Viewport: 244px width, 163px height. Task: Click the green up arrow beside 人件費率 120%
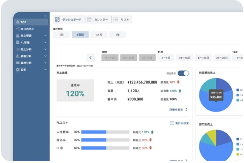pos(152,132)
